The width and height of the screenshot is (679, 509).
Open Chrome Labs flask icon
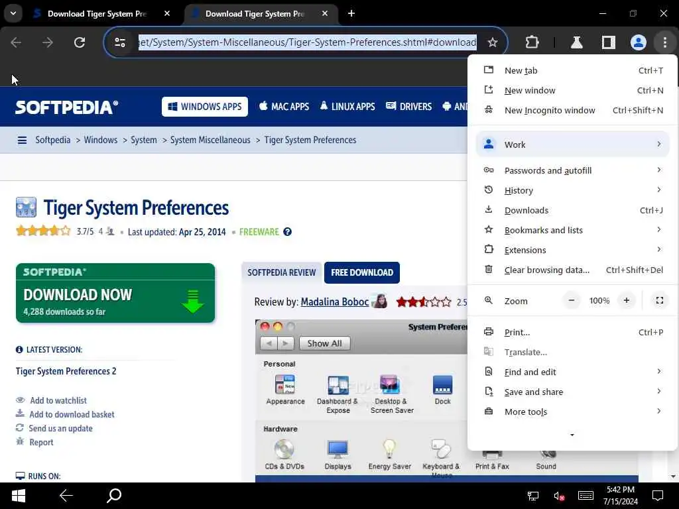[576, 42]
